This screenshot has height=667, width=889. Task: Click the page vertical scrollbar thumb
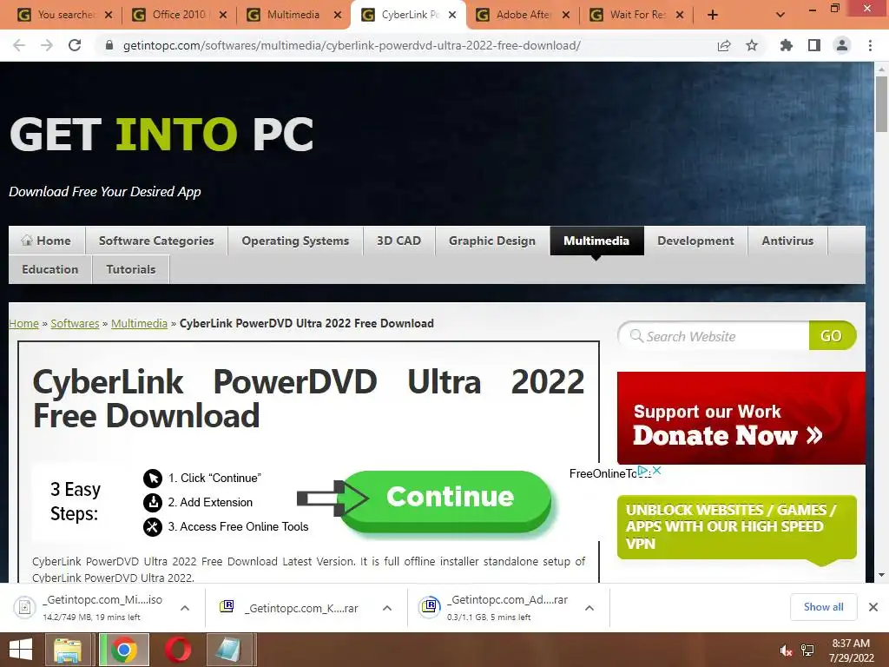tap(881, 104)
